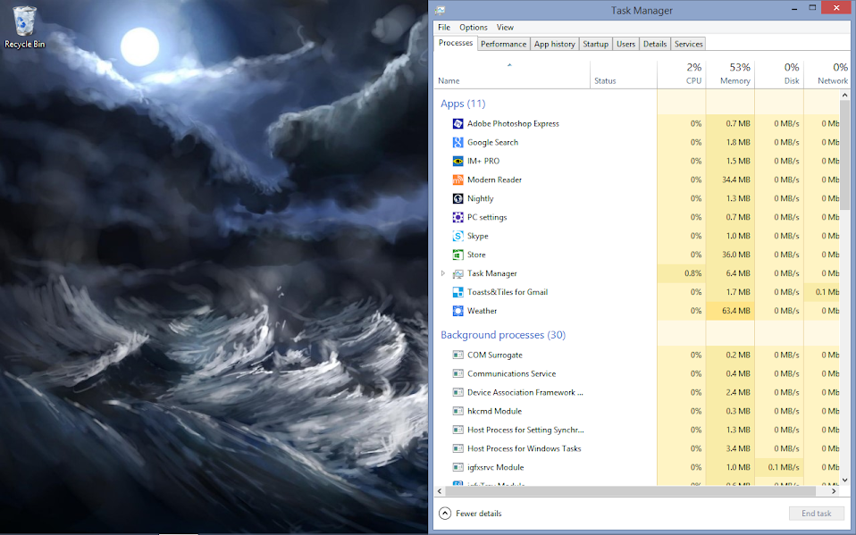Image resolution: width=856 pixels, height=535 pixels.
Task: Click the End task button
Action: point(816,514)
